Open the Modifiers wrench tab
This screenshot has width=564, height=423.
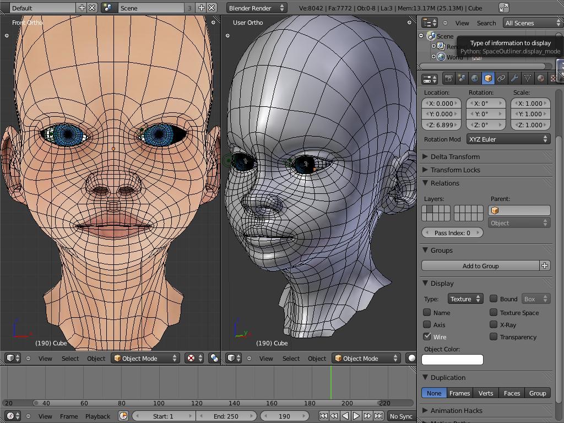click(x=514, y=79)
